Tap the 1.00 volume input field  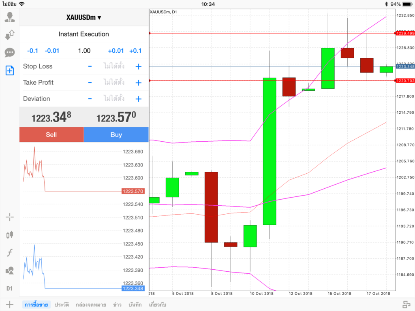coord(84,51)
